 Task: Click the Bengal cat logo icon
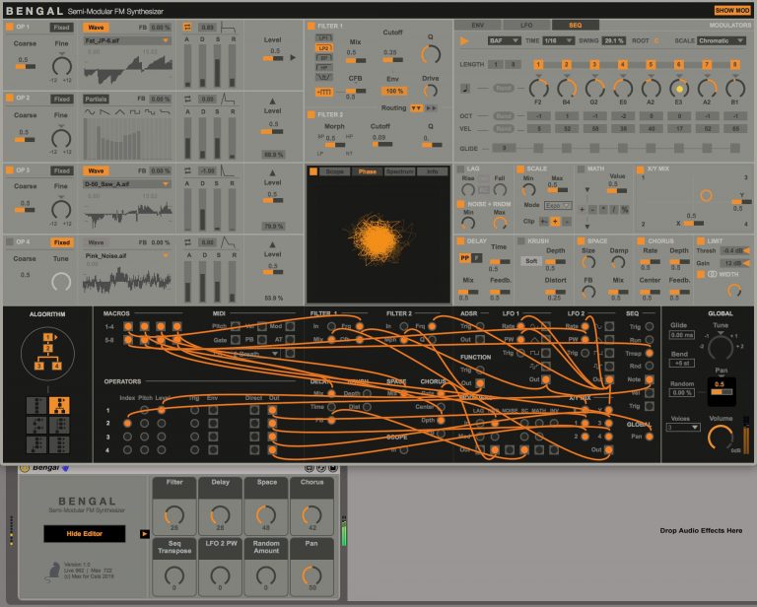coord(53,572)
